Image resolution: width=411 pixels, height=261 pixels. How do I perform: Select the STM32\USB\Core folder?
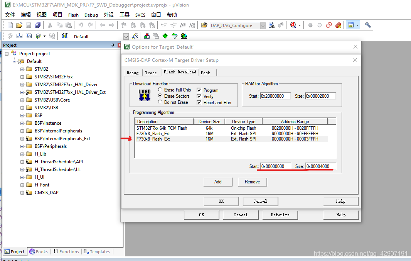52,100
